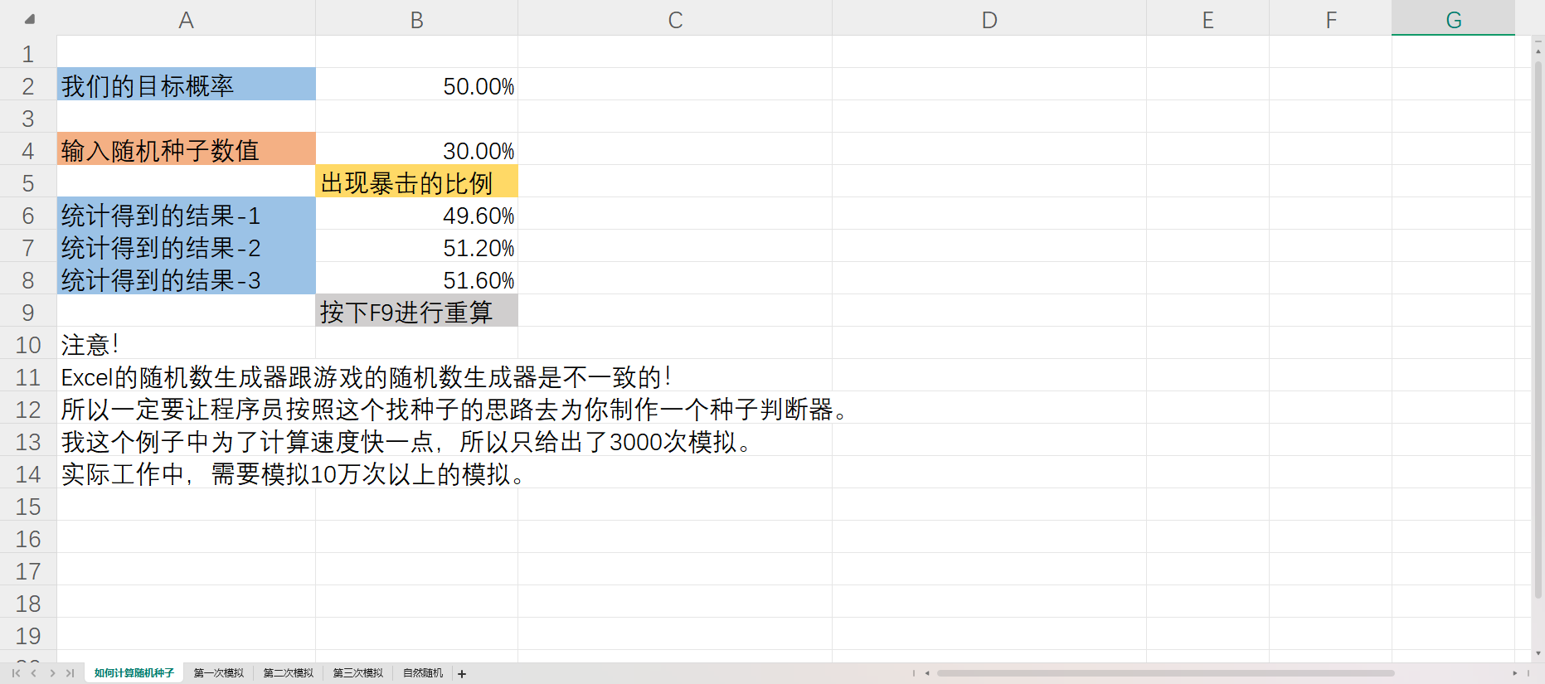Click next sheet navigation arrow

(52, 673)
